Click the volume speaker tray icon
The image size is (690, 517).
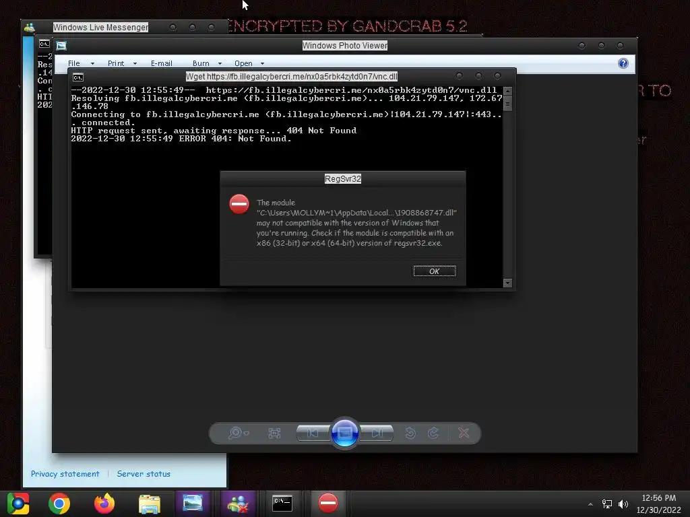[623, 504]
